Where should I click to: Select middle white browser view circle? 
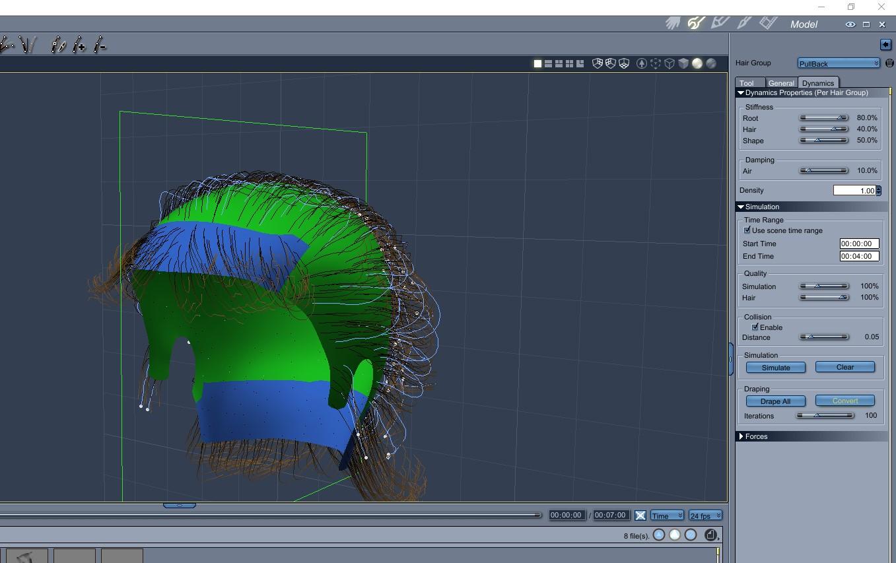(675, 535)
